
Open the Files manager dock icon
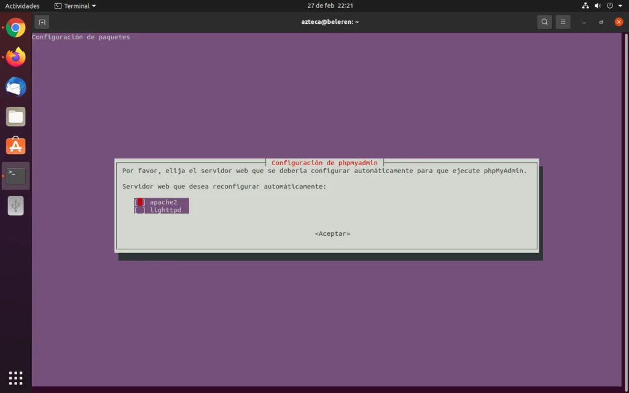[x=15, y=117]
